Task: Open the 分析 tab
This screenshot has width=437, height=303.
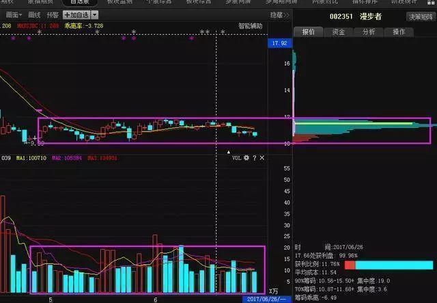Action: (x=369, y=31)
